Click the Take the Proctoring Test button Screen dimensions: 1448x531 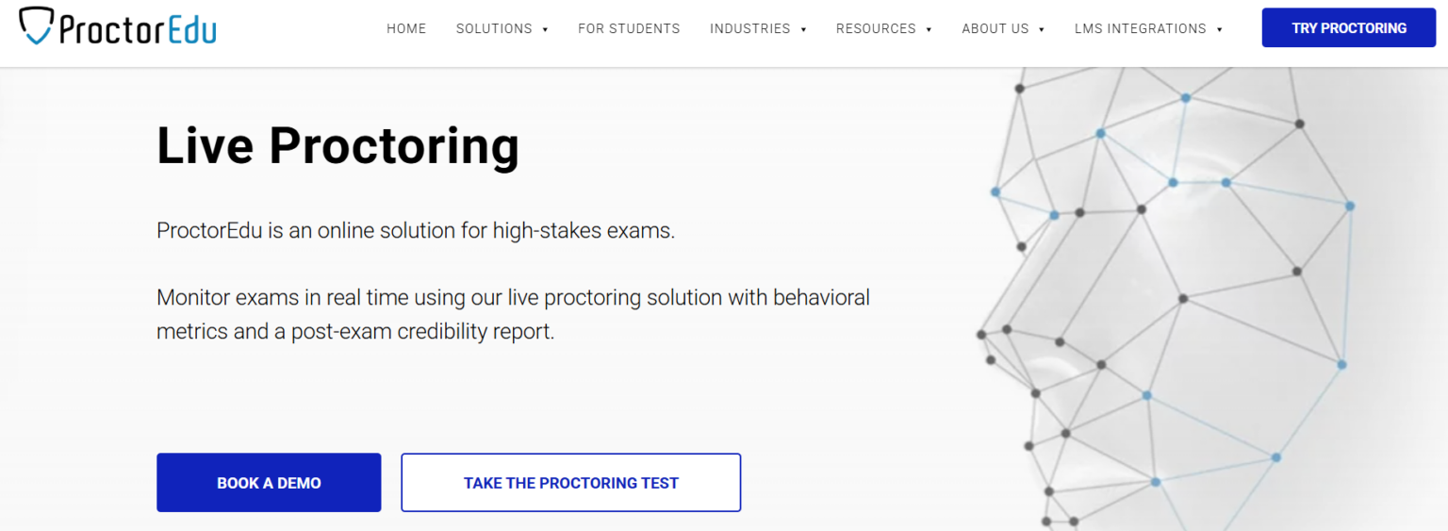570,483
